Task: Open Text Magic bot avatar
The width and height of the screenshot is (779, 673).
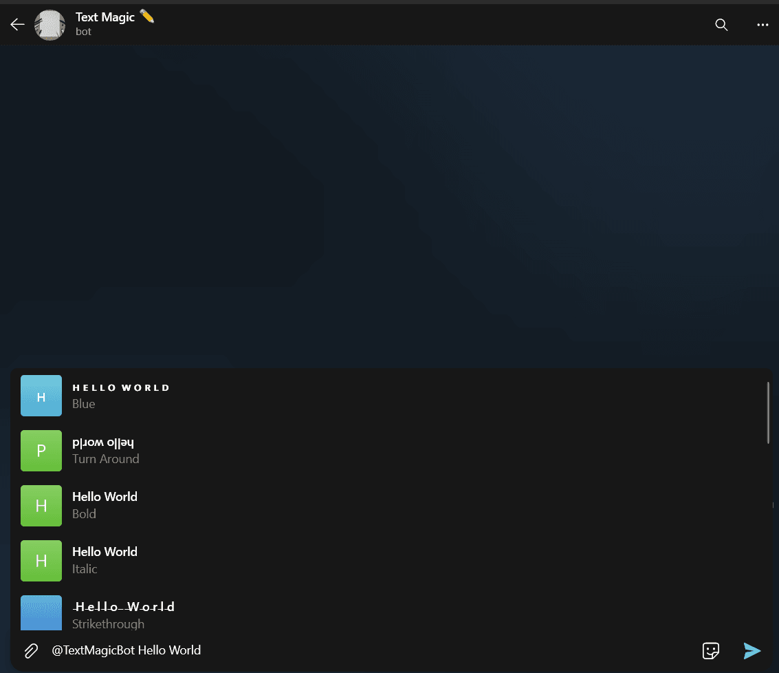Action: [50, 24]
